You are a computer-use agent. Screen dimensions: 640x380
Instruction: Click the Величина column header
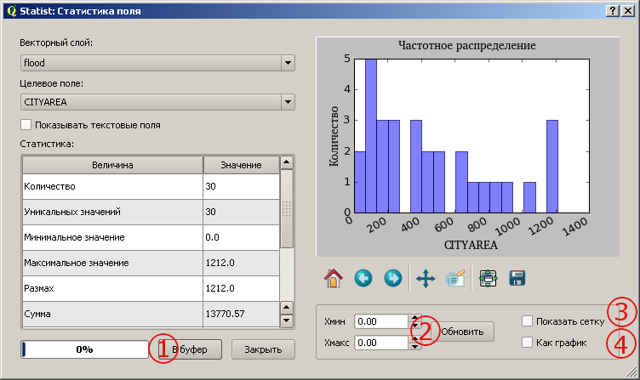point(112,165)
